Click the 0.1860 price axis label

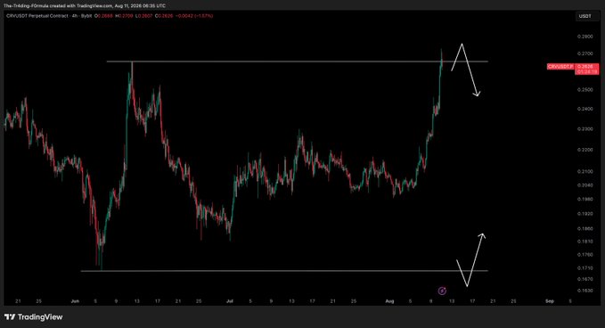click(585, 228)
